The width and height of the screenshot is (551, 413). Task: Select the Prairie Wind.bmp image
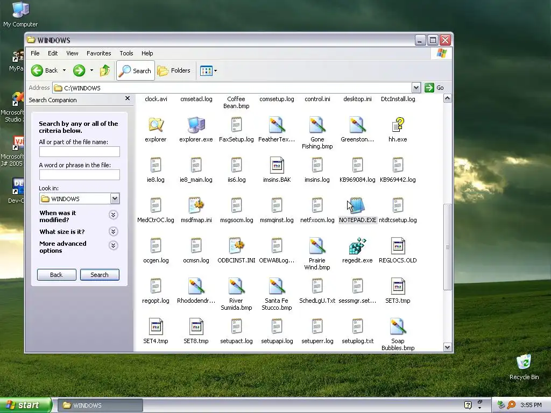317,246
